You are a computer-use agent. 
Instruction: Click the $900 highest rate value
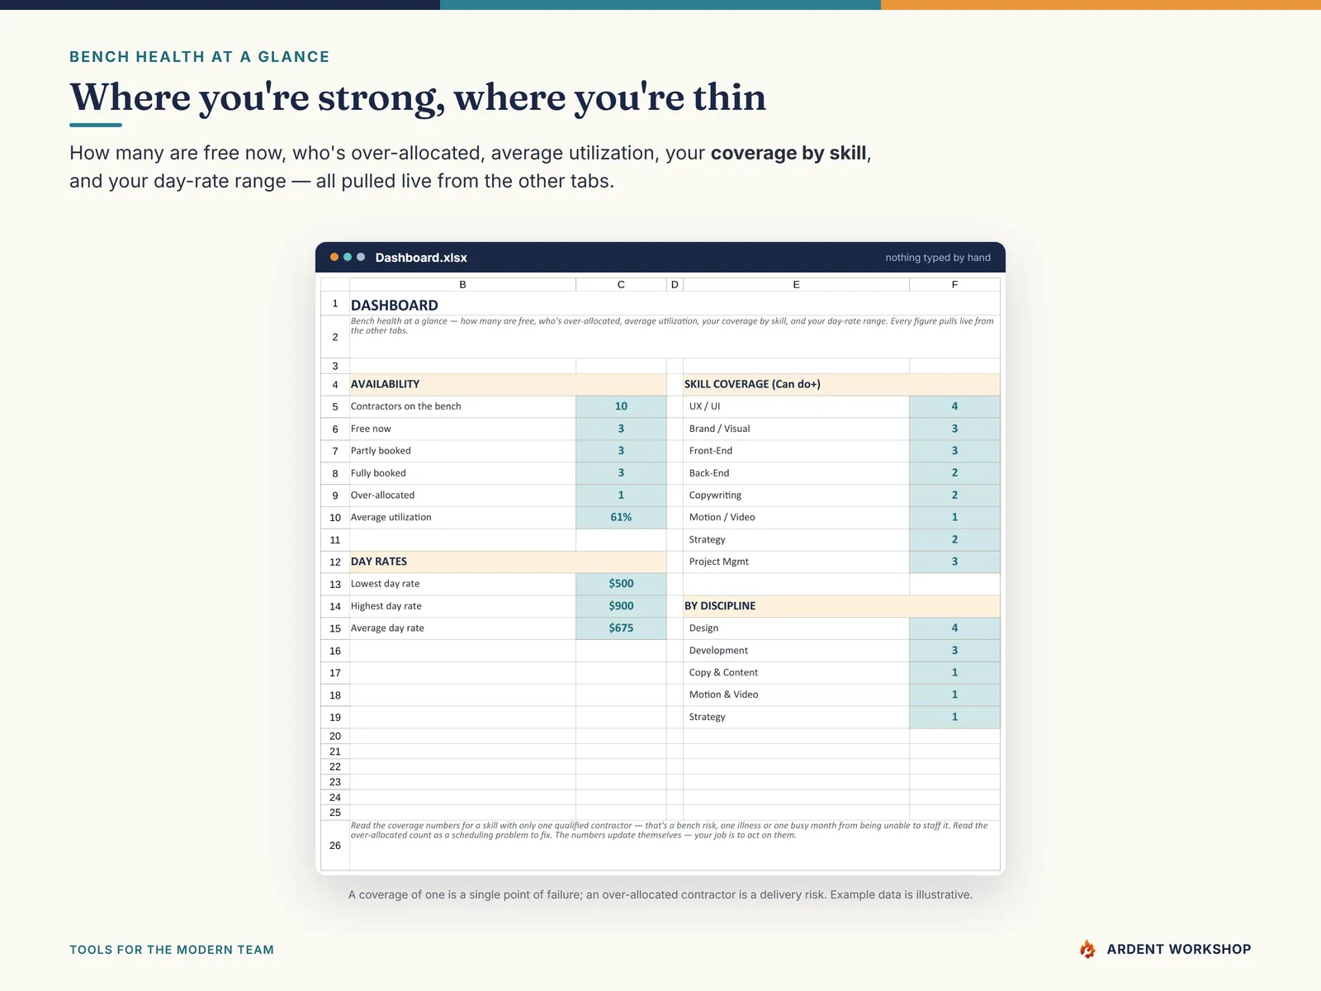point(621,606)
